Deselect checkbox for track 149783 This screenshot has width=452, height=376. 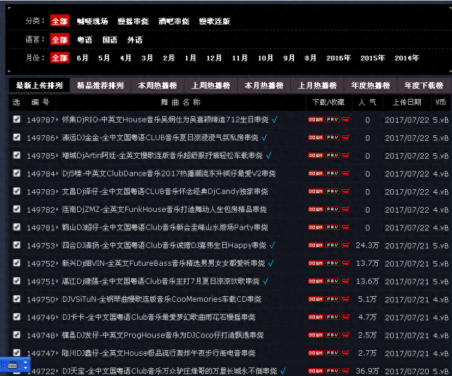(x=17, y=190)
